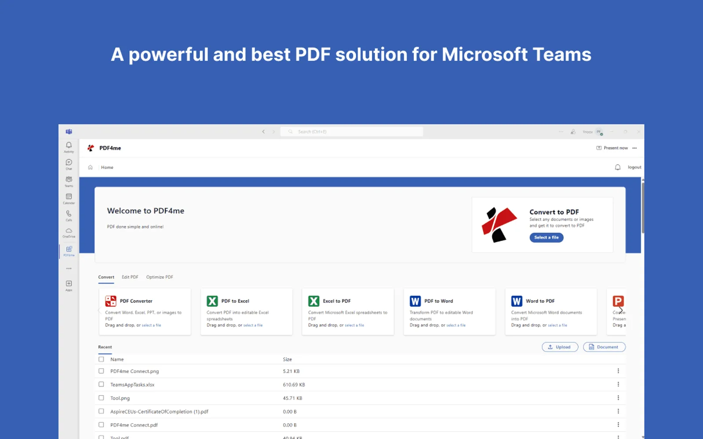The width and height of the screenshot is (703, 439).
Task: Check the PDF4me Connect.pdf row checkbox
Action: [x=101, y=425]
